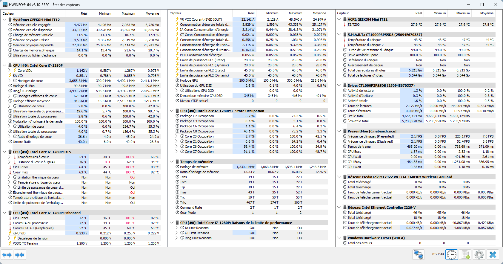Select the 'Drive Available Spare' label
The width and height of the screenshot is (503, 264).
(x=363, y=55)
